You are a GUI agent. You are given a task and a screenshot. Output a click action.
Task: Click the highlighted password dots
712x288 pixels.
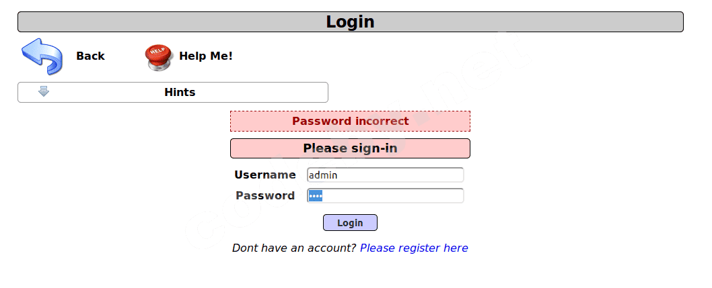coord(316,196)
